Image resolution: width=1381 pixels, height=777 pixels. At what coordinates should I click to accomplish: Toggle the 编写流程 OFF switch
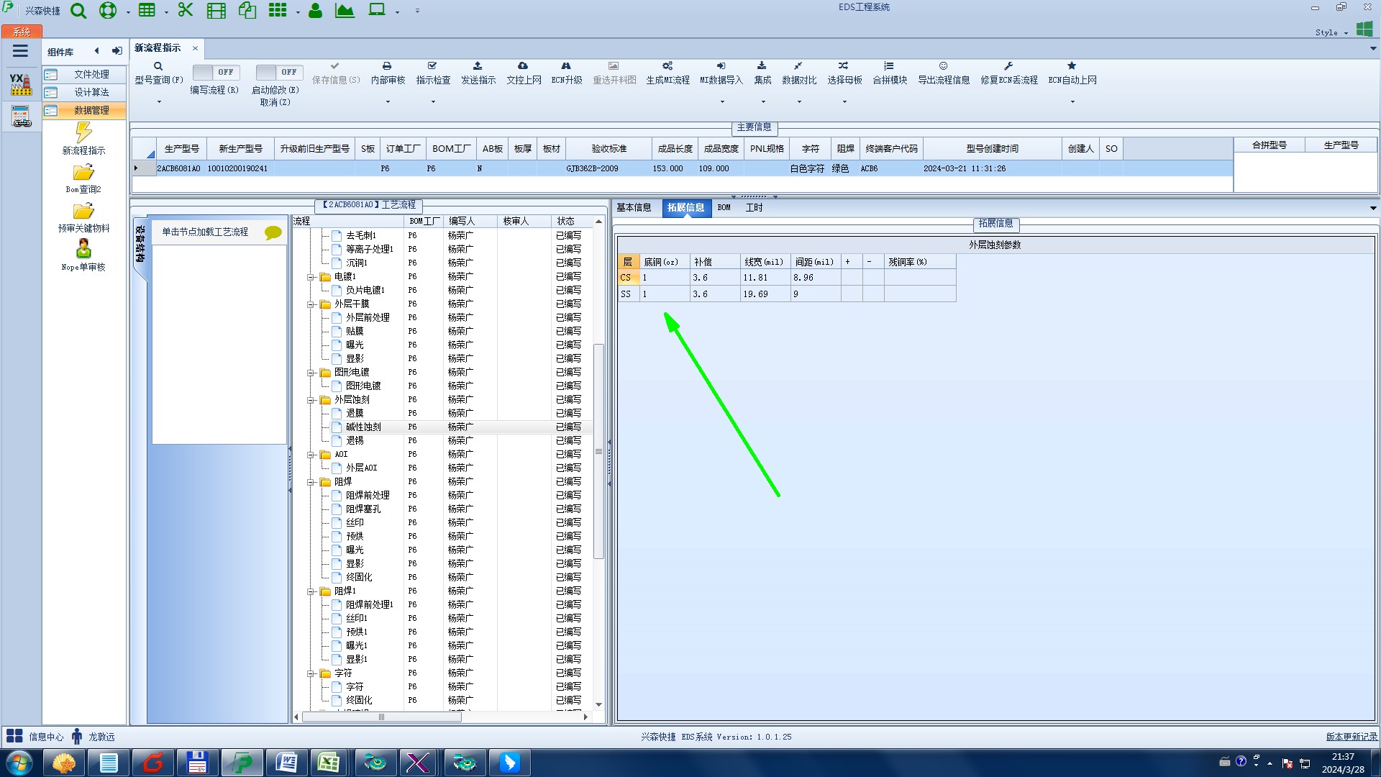(x=215, y=72)
